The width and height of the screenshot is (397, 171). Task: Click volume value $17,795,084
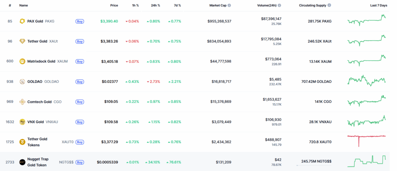pyautogui.click(x=271, y=39)
